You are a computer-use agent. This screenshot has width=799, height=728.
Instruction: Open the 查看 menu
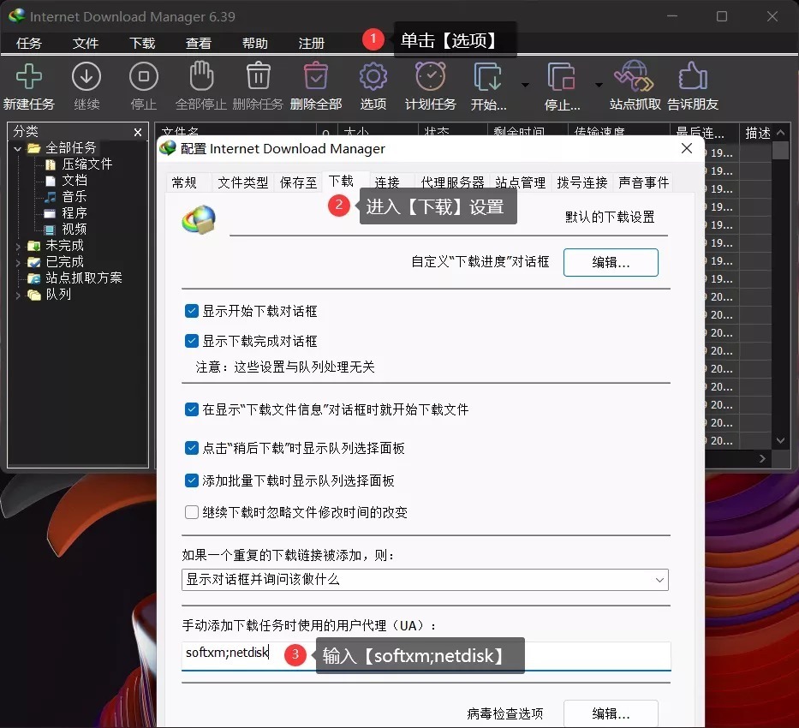pos(198,43)
